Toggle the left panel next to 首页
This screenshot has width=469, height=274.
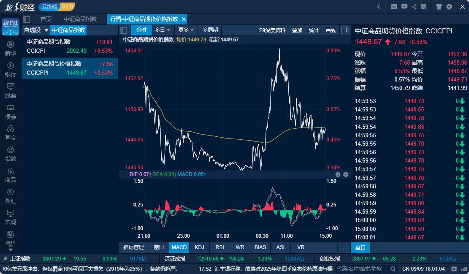(27, 19)
